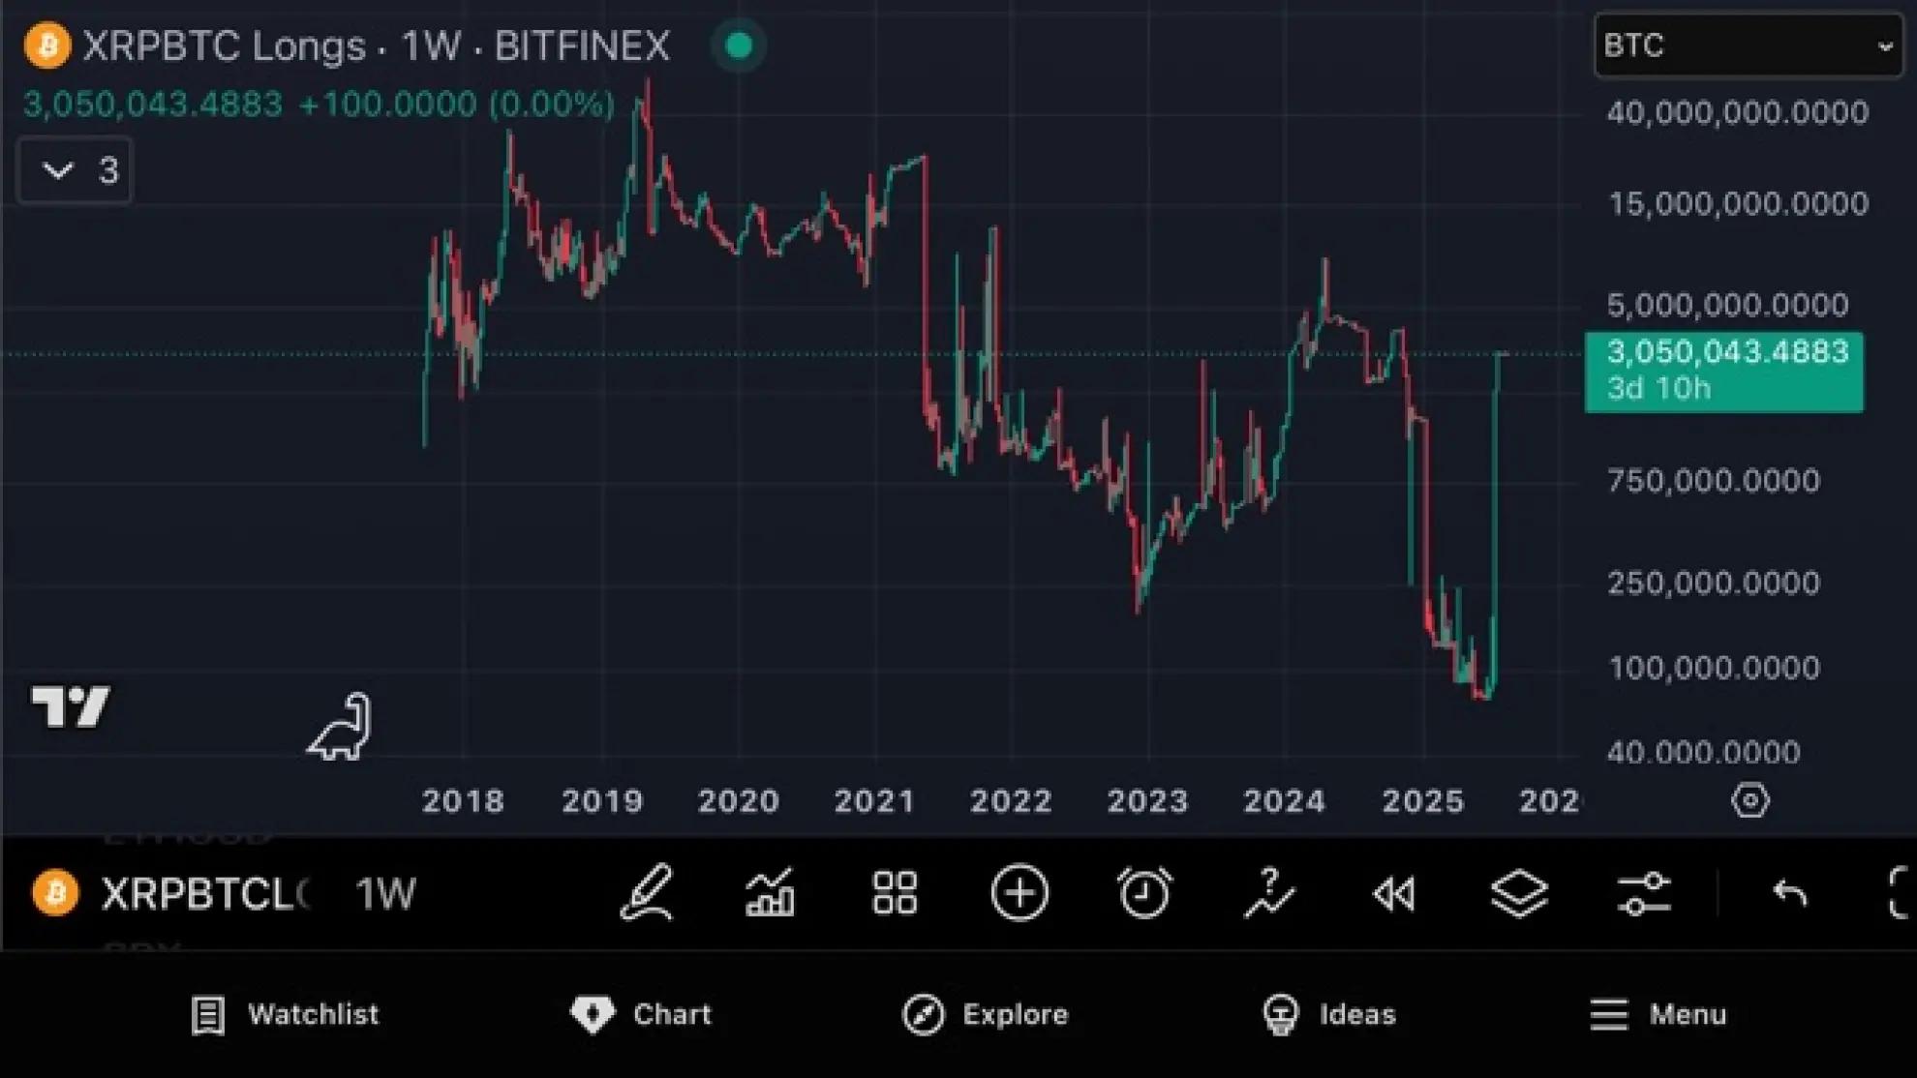Open the BTC currency dropdown
Viewport: 1917px width, 1078px height.
1748,45
